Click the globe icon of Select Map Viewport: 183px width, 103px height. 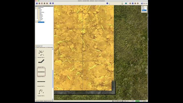coord(142,3)
